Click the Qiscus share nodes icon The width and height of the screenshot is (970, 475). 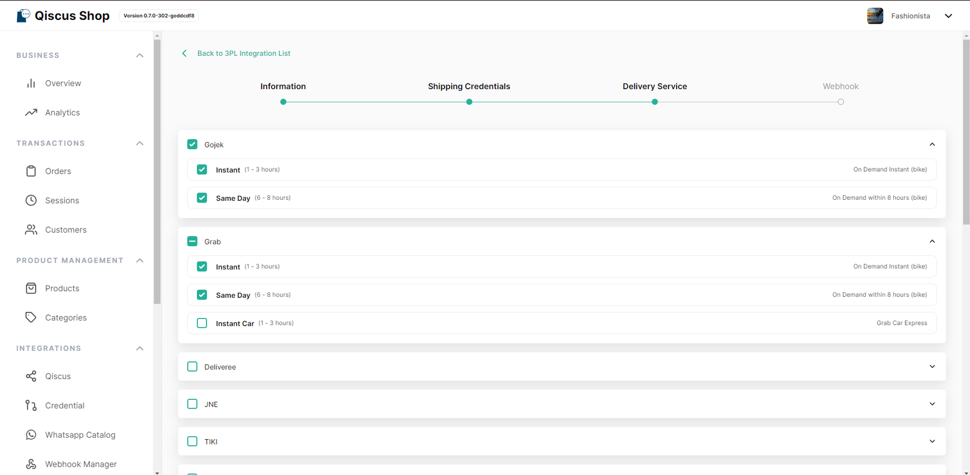(x=31, y=376)
